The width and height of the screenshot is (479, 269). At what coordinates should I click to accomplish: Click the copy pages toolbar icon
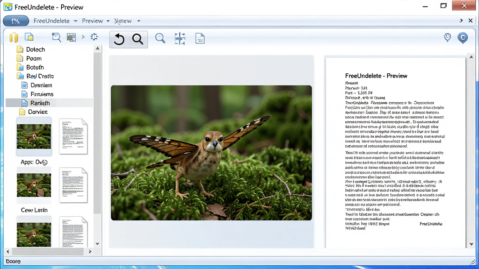tap(29, 37)
